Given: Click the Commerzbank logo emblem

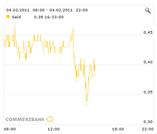Looking at the screenshot, I should (x=50, y=119).
